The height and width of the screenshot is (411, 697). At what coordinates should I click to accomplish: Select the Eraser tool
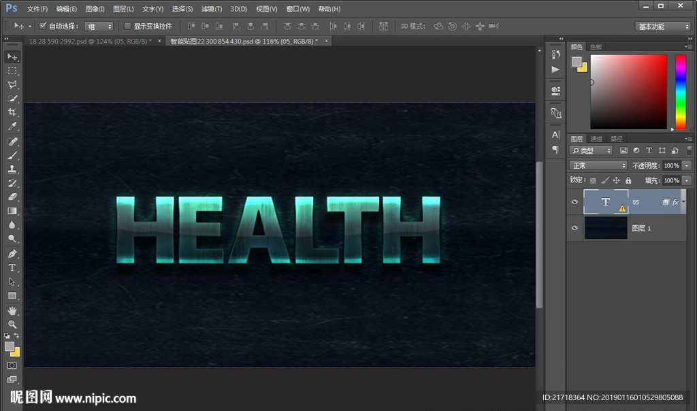[12, 197]
